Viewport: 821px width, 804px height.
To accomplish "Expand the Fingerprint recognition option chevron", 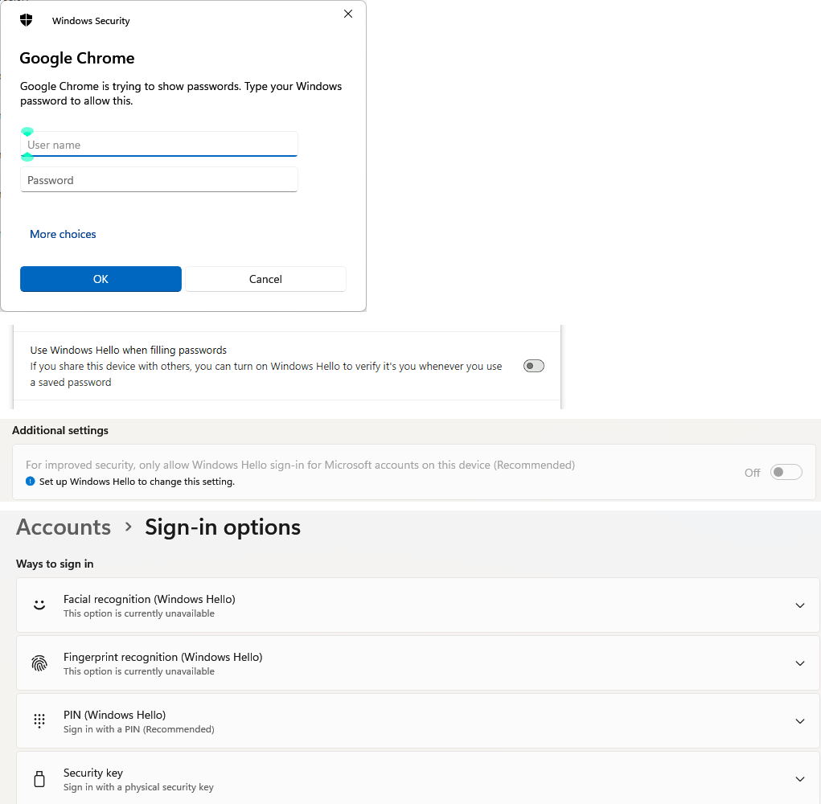I will 799,663.
